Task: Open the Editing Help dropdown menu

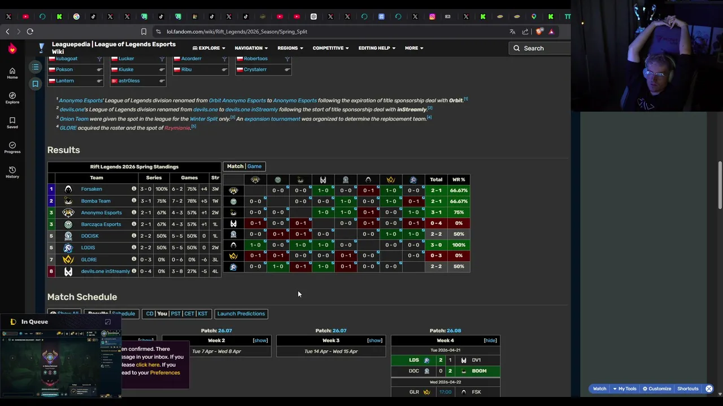Action: pyautogui.click(x=377, y=48)
